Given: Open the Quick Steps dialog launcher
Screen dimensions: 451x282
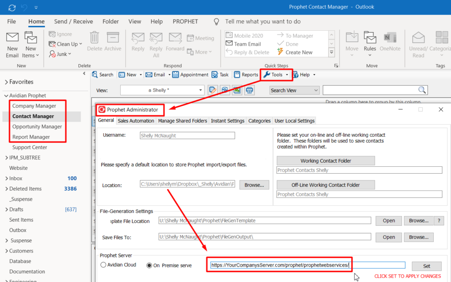Looking at the screenshot, I should [x=336, y=66].
